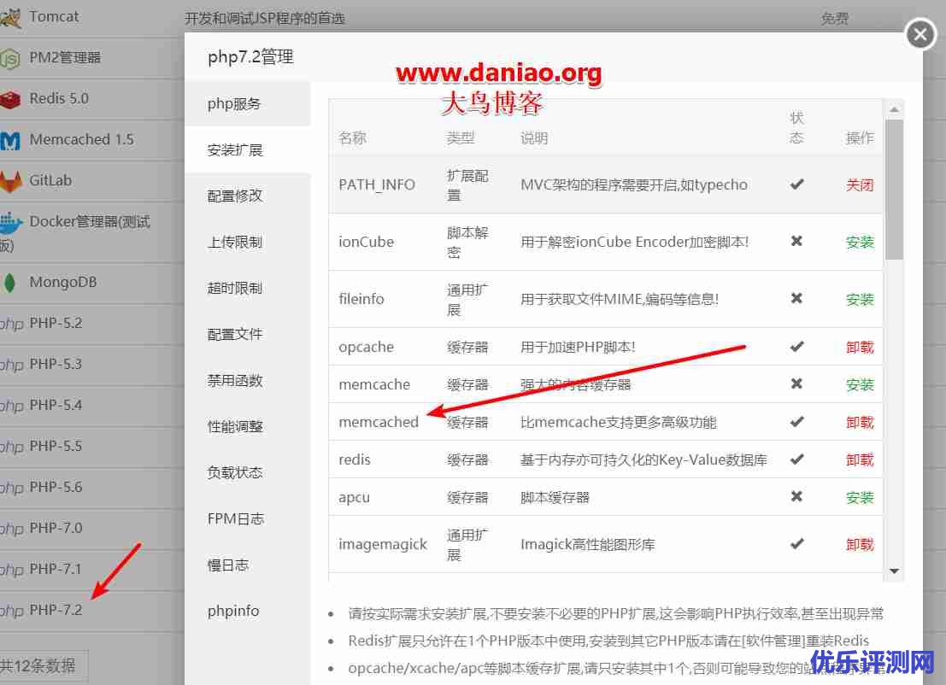Click the fileinfo not-installed X status

[796, 298]
